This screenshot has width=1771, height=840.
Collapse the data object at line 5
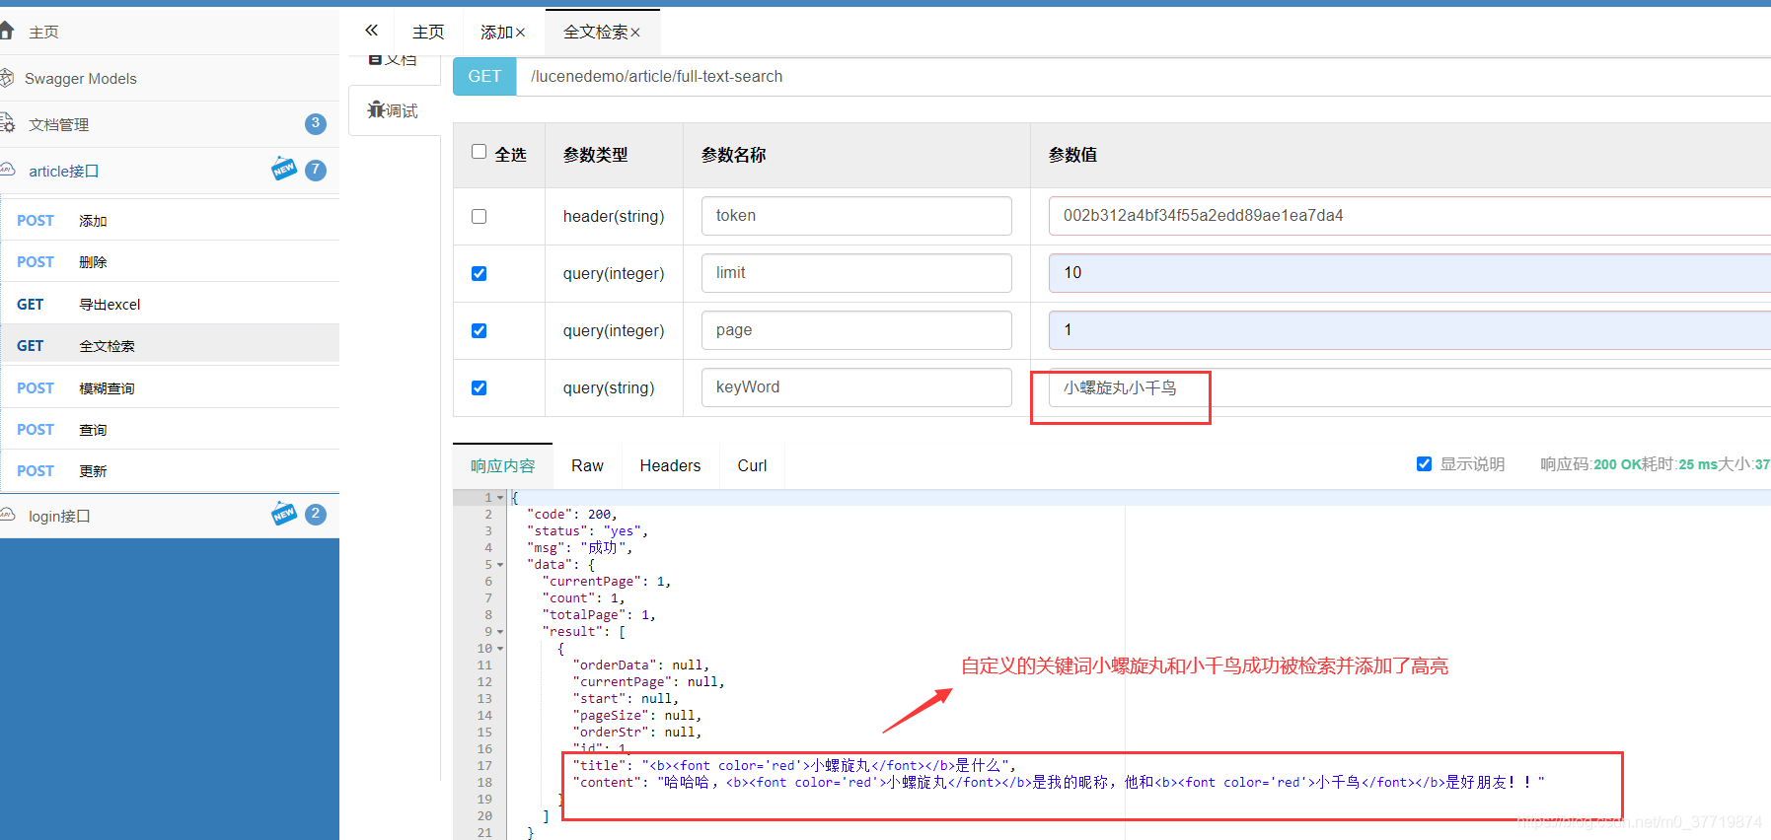500,565
